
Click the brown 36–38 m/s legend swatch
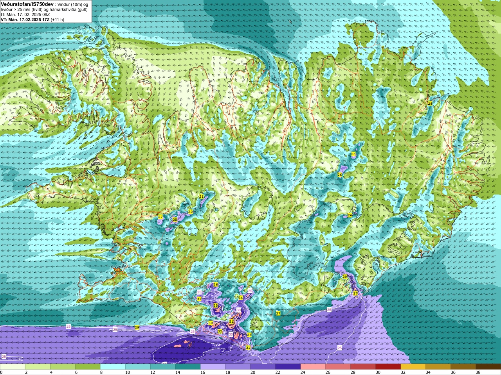click(x=463, y=367)
